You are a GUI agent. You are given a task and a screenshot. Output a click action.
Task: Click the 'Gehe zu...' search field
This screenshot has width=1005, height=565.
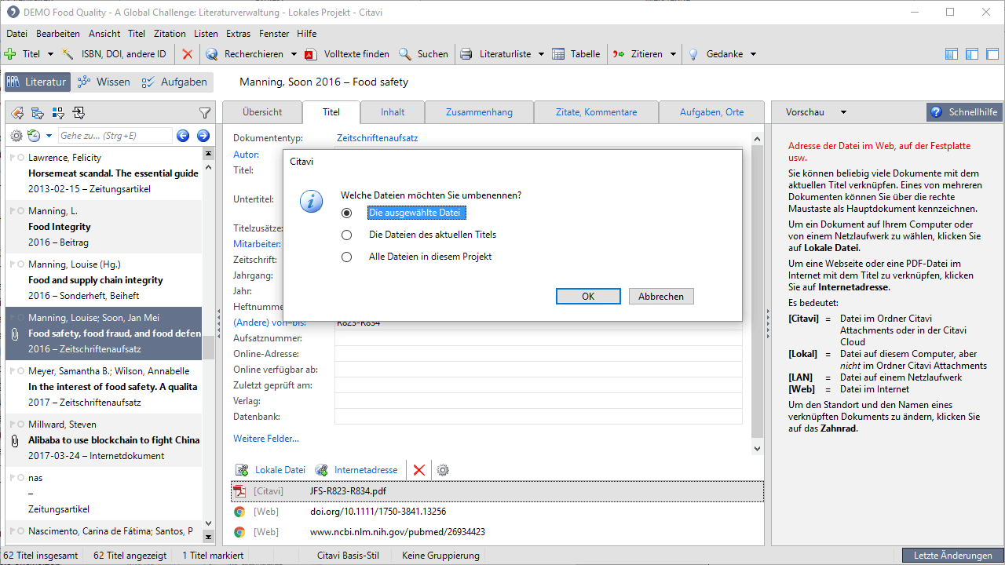coord(115,136)
